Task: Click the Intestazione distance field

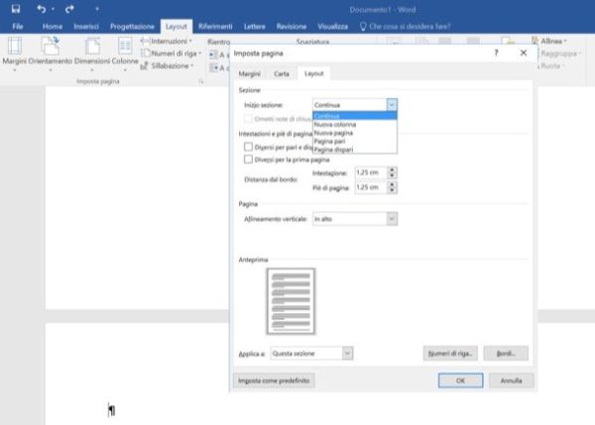Action: (371, 173)
